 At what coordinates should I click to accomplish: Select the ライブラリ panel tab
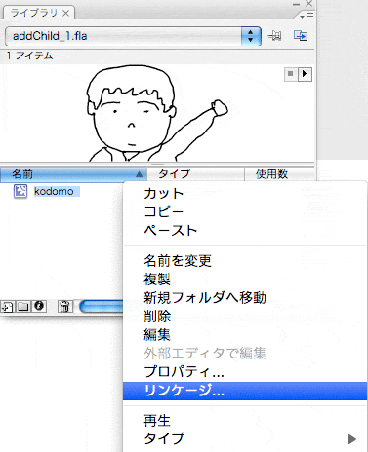click(x=39, y=13)
